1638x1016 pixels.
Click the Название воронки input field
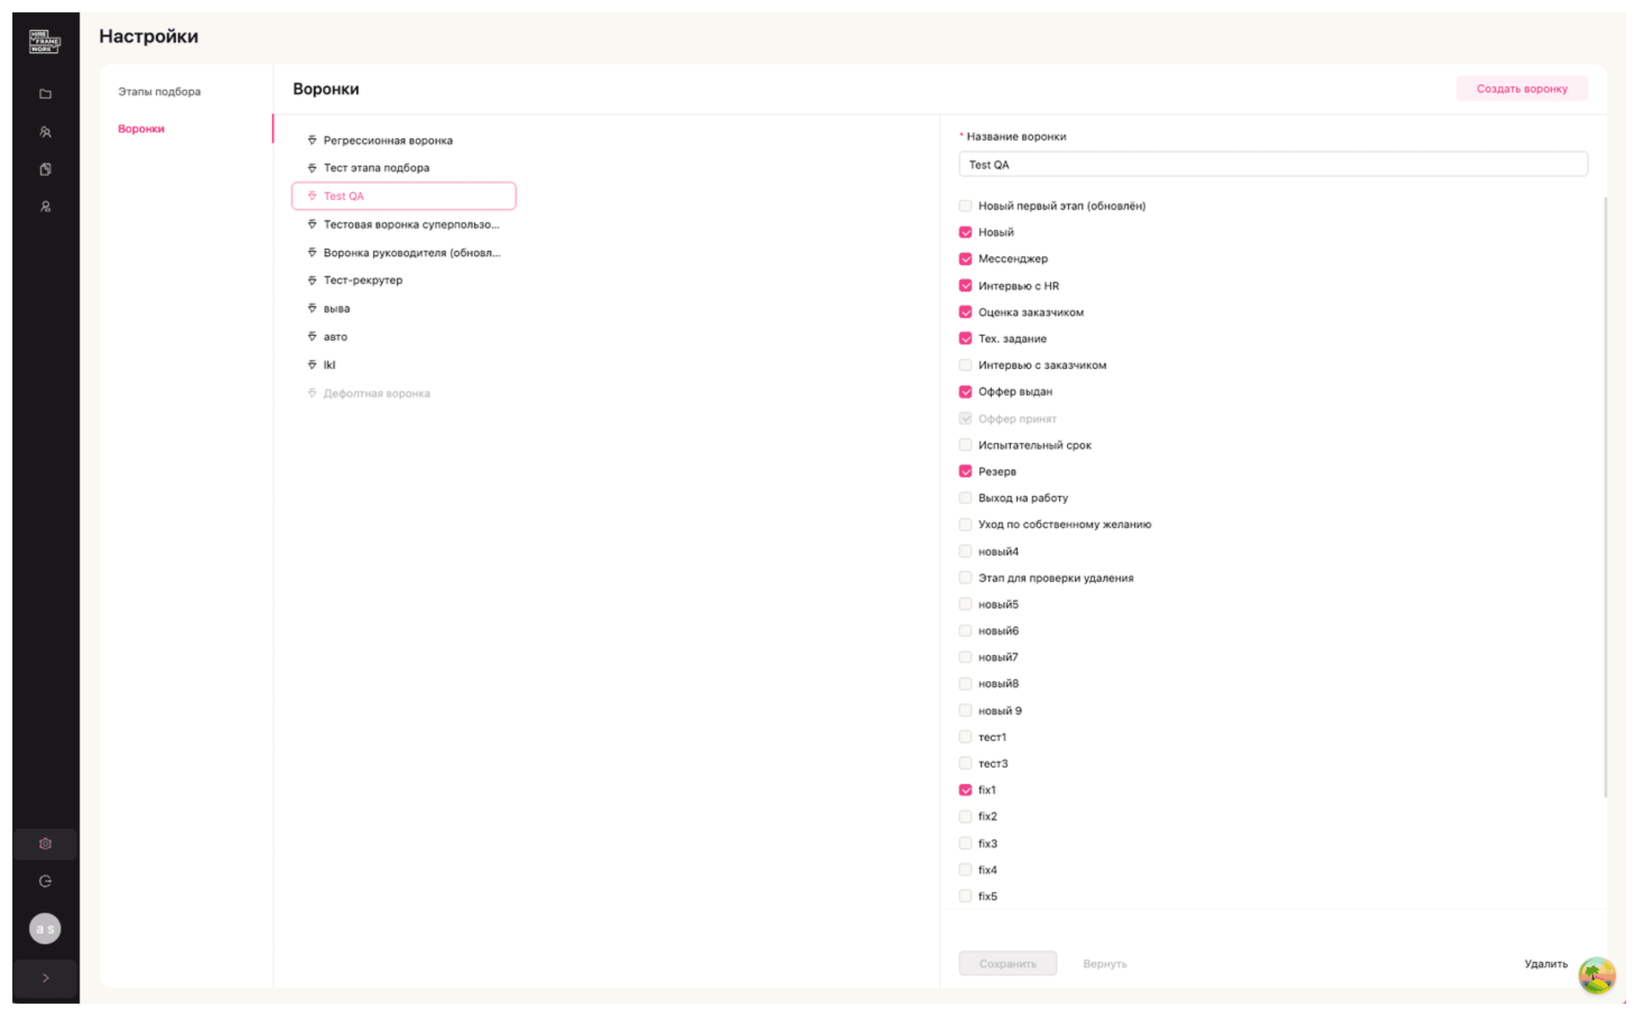point(1273,165)
